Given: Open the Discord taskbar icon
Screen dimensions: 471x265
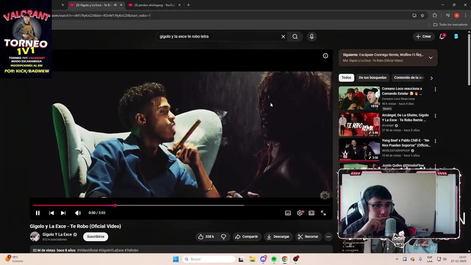Looking at the screenshot, I should [x=263, y=259].
